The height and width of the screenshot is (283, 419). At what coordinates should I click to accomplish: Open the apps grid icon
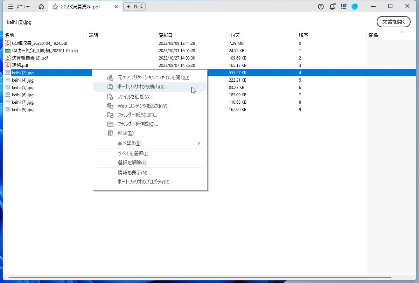[343, 7]
